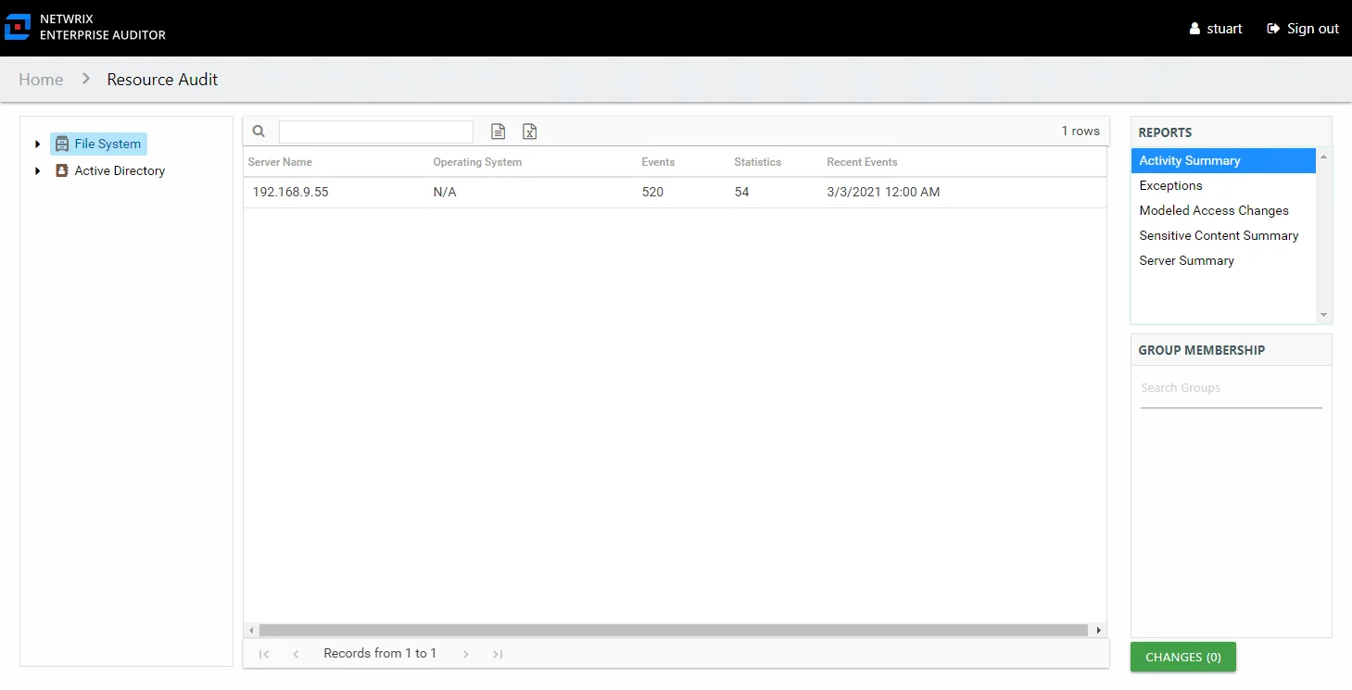
Task: Go to next page of records
Action: (x=466, y=654)
